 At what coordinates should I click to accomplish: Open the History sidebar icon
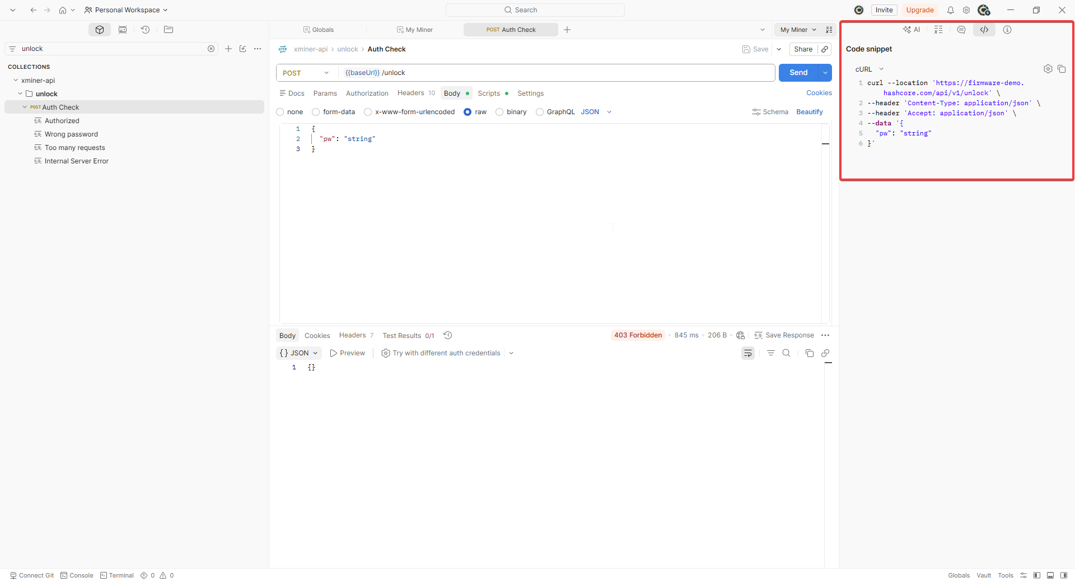tap(146, 30)
